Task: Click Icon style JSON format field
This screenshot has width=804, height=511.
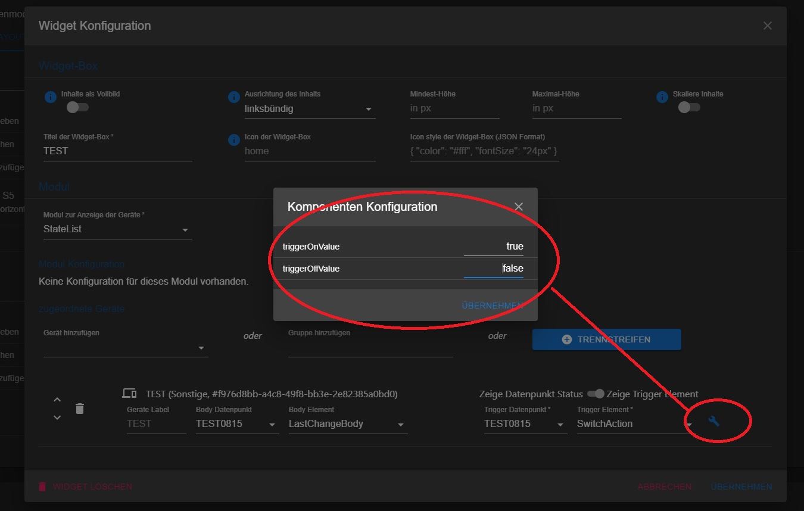Action: (x=484, y=151)
